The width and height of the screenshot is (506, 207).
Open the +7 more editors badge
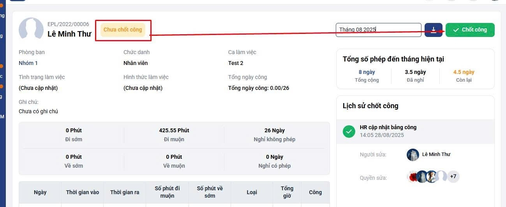[x=453, y=177]
